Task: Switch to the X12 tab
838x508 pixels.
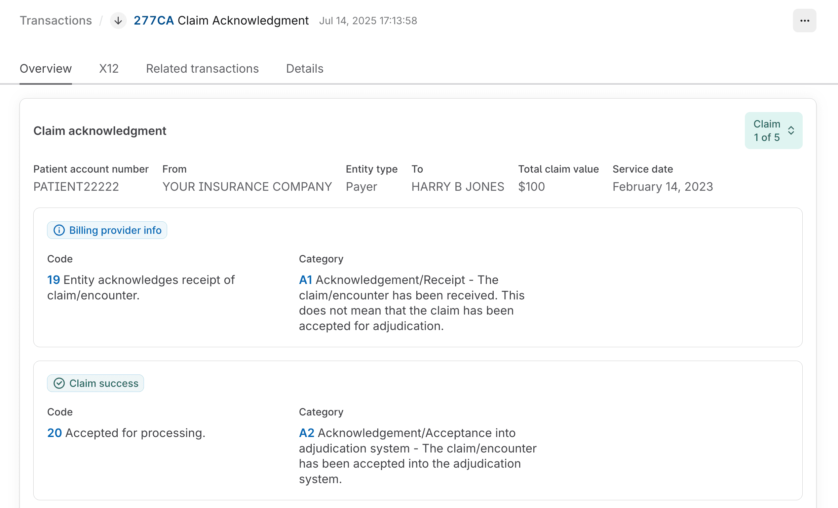Action: [109, 69]
